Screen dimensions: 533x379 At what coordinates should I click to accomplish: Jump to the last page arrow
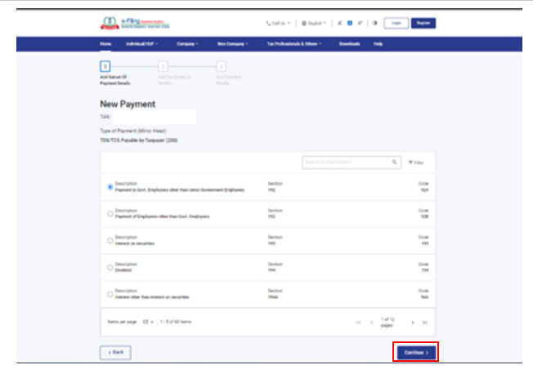click(423, 323)
